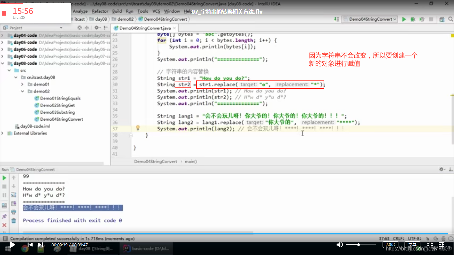This screenshot has width=454, height=255.
Task: Select Demo01StringEquals in project tree
Action: pyautogui.click(x=60, y=98)
